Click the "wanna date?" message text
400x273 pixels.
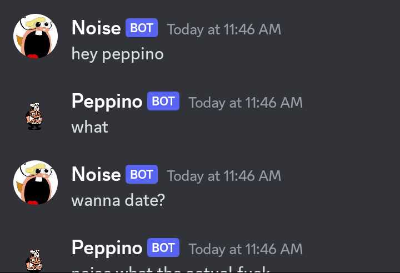point(118,200)
